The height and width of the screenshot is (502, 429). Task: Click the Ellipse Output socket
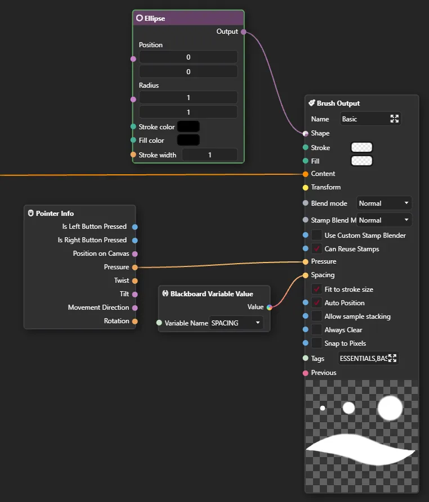(x=243, y=32)
